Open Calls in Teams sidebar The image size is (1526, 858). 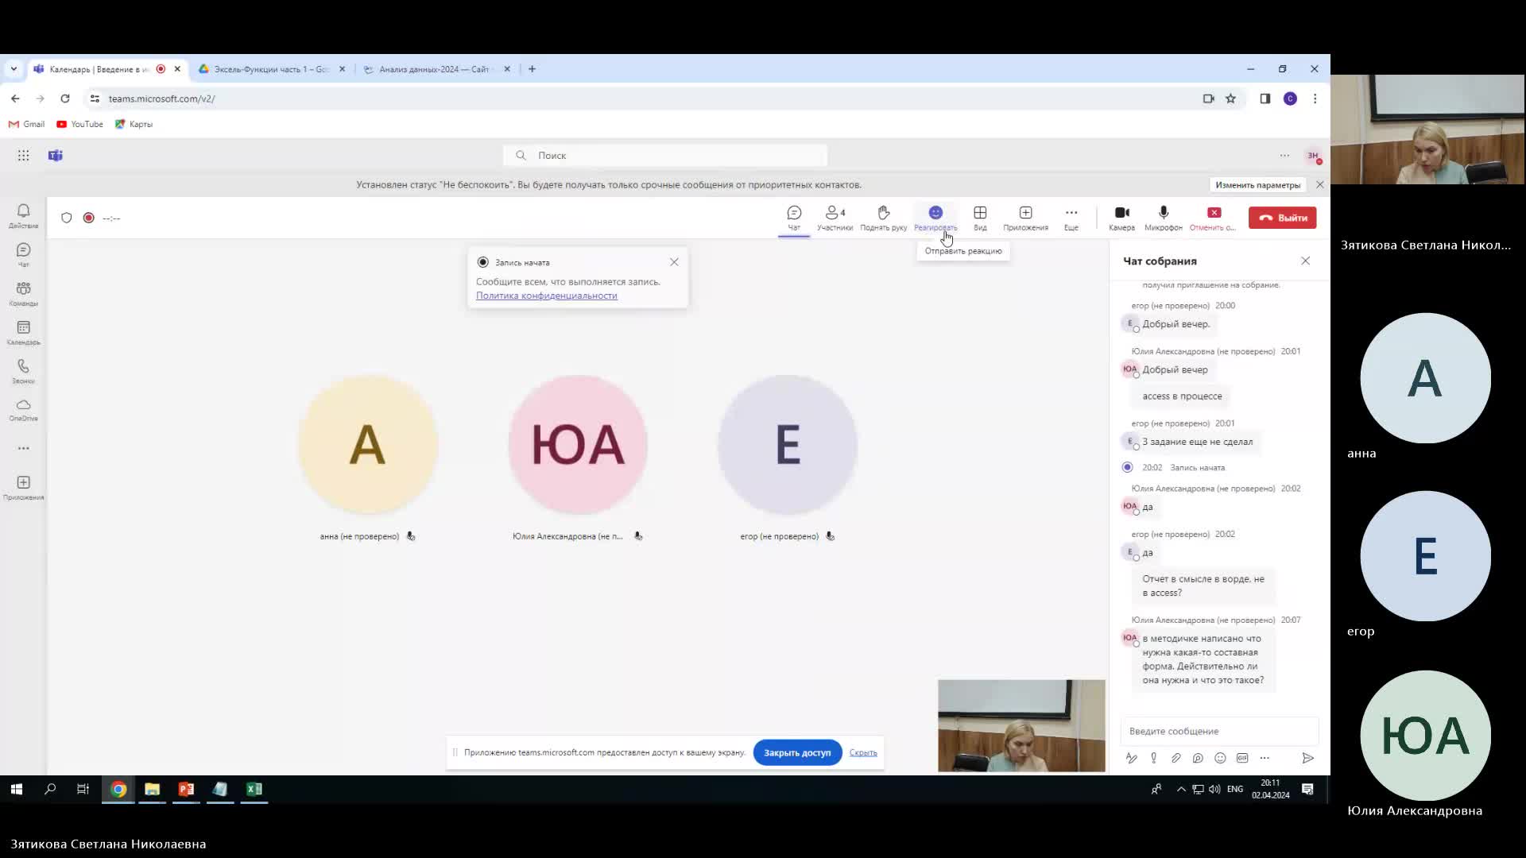pyautogui.click(x=23, y=371)
